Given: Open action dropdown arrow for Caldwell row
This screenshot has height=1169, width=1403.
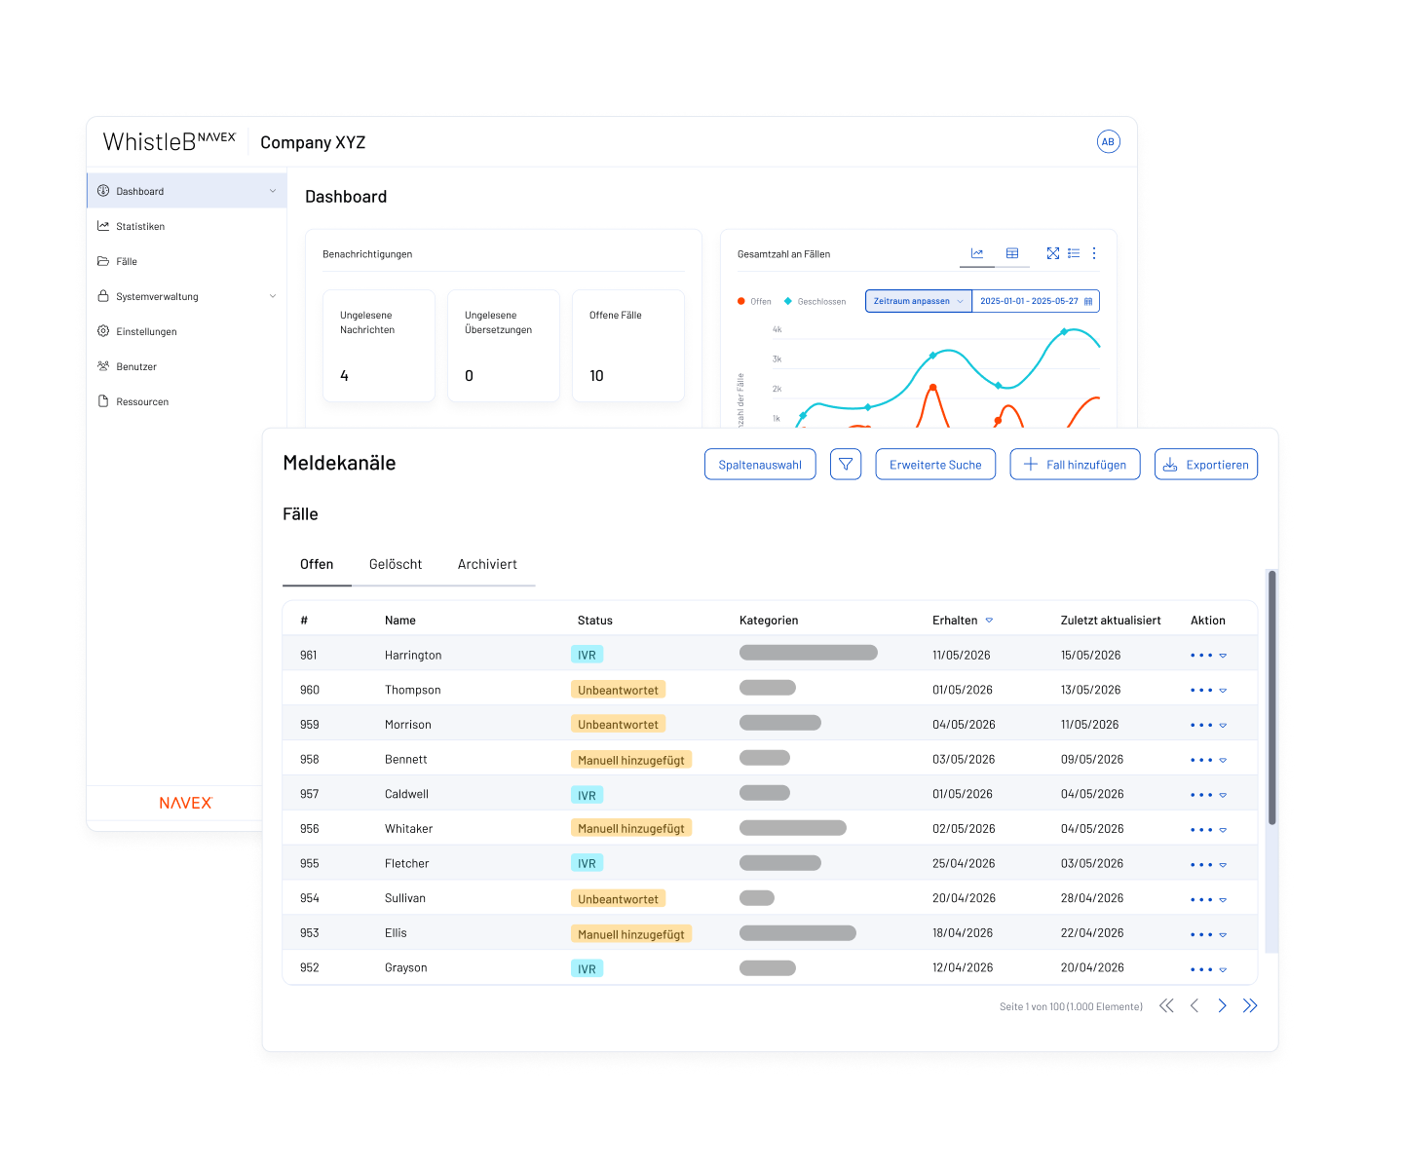Looking at the screenshot, I should coord(1223,795).
